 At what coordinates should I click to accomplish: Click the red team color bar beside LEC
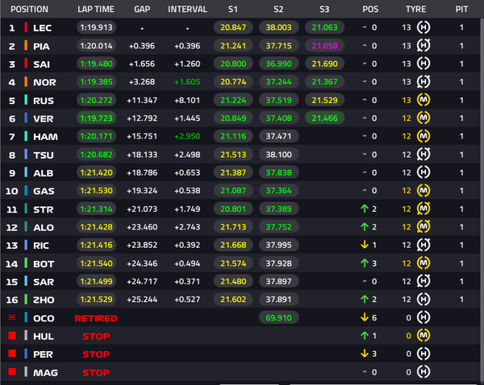26,27
